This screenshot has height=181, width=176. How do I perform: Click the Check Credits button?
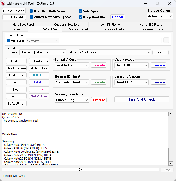point(14,17)
